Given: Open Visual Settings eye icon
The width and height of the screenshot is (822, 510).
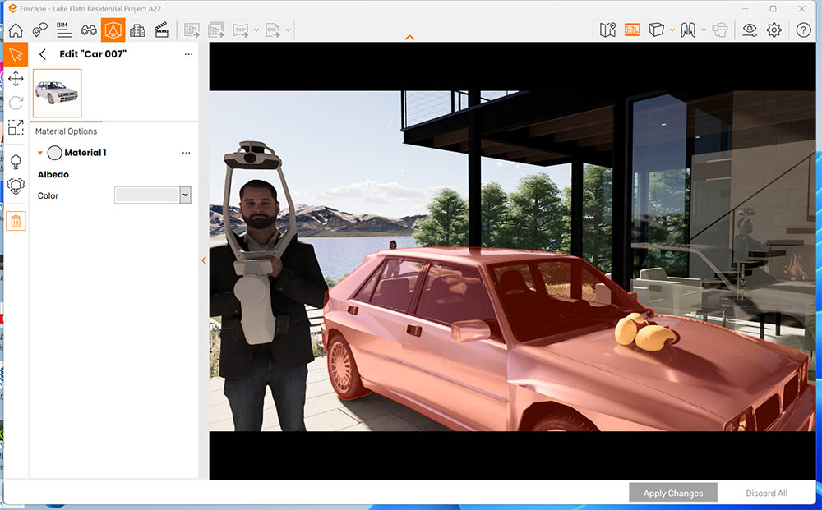Looking at the screenshot, I should (750, 30).
